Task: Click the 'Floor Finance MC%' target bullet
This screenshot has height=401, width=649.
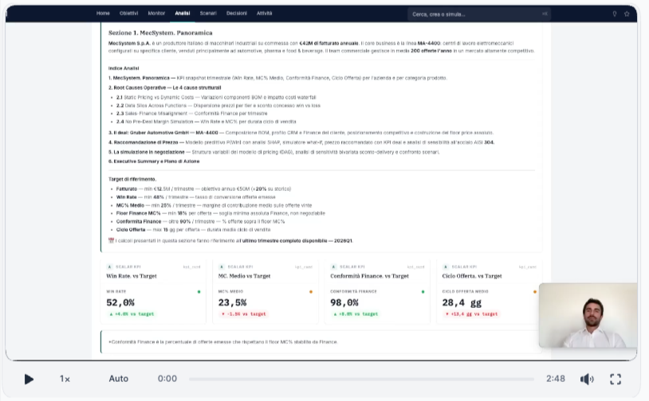Action: [220, 213]
